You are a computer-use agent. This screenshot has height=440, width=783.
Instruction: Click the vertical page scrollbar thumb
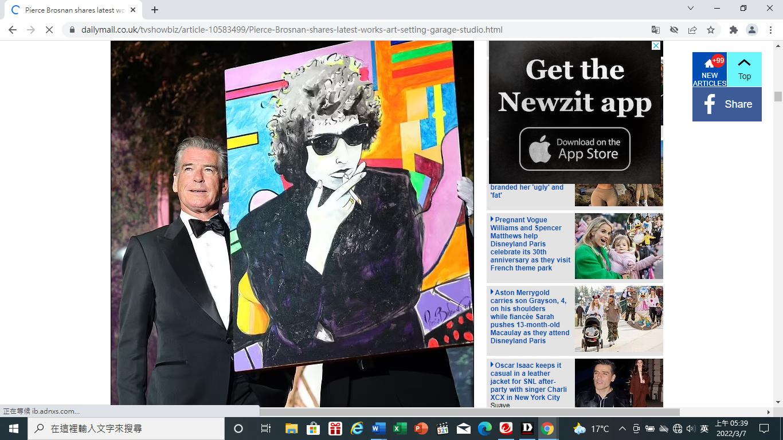(x=778, y=96)
